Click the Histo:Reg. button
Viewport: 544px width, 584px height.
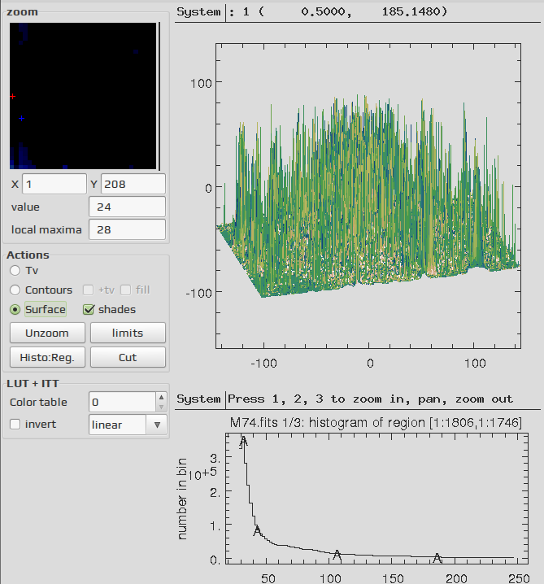(47, 357)
